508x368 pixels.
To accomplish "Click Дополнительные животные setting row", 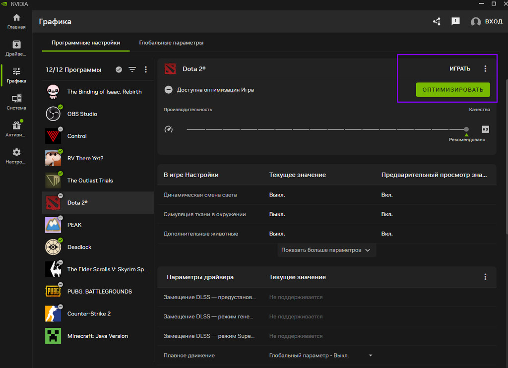I will coord(327,234).
